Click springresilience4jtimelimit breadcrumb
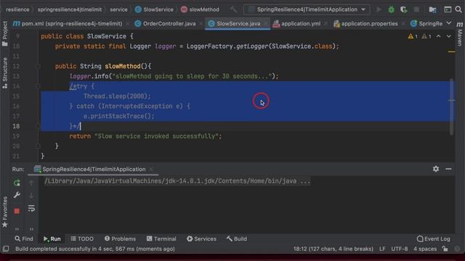The height and width of the screenshot is (261, 465). [x=70, y=9]
